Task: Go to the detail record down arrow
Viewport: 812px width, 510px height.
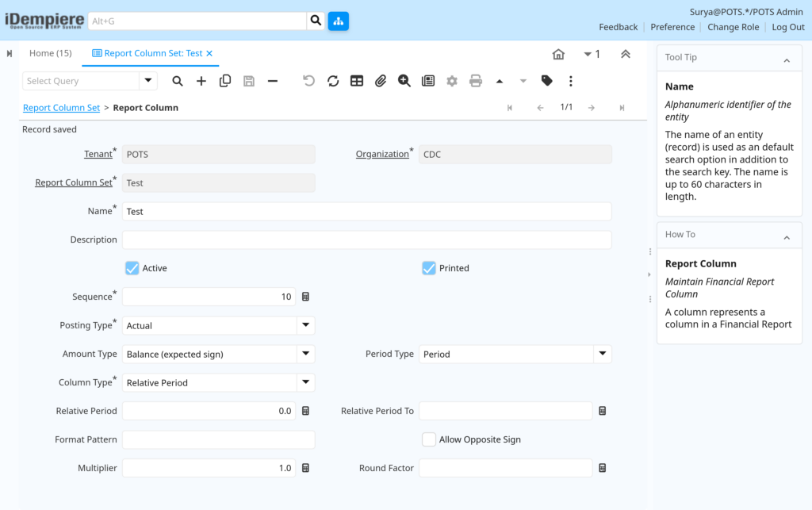Action: (523, 81)
